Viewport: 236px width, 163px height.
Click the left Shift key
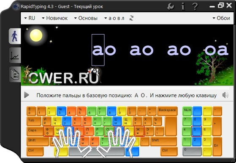(x=38, y=141)
